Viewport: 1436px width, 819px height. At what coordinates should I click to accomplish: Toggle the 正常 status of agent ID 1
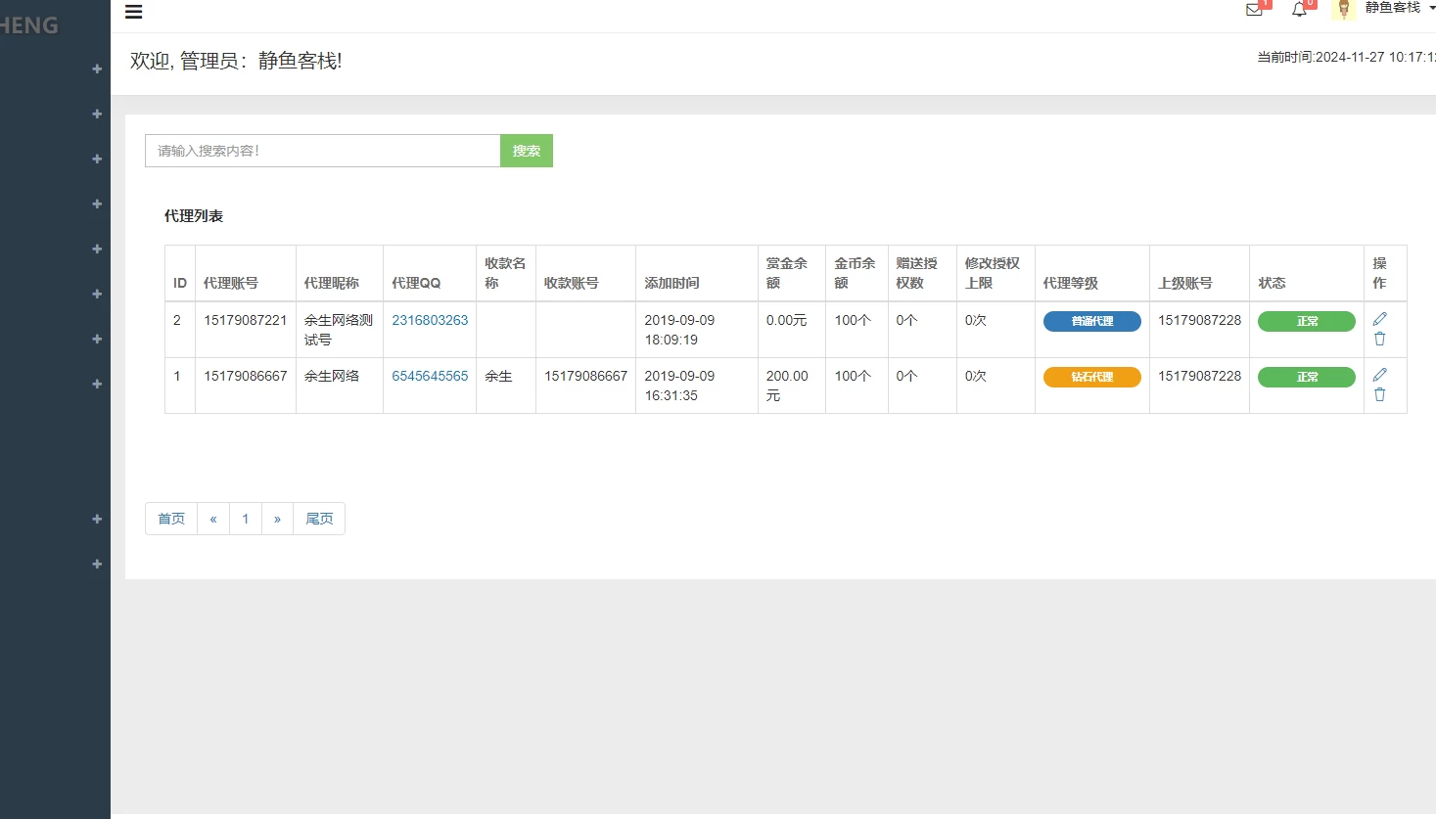click(1306, 377)
